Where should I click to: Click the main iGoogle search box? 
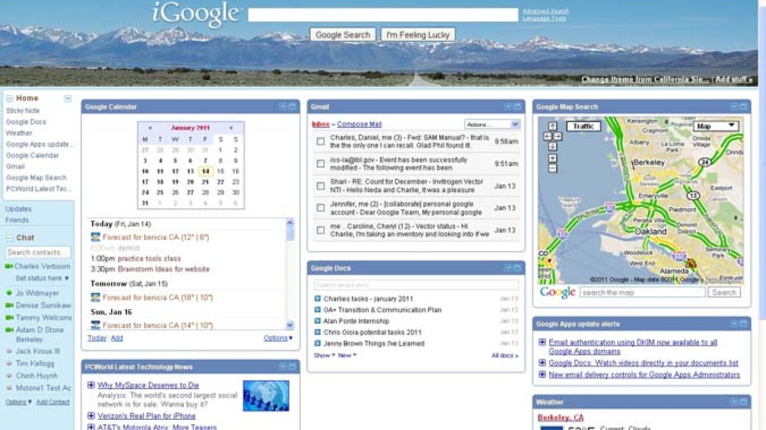coord(383,15)
